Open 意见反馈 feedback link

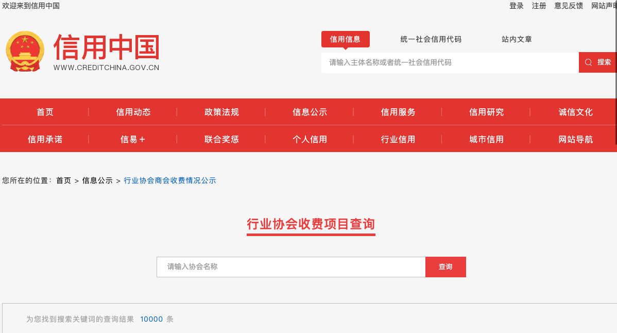click(x=569, y=6)
